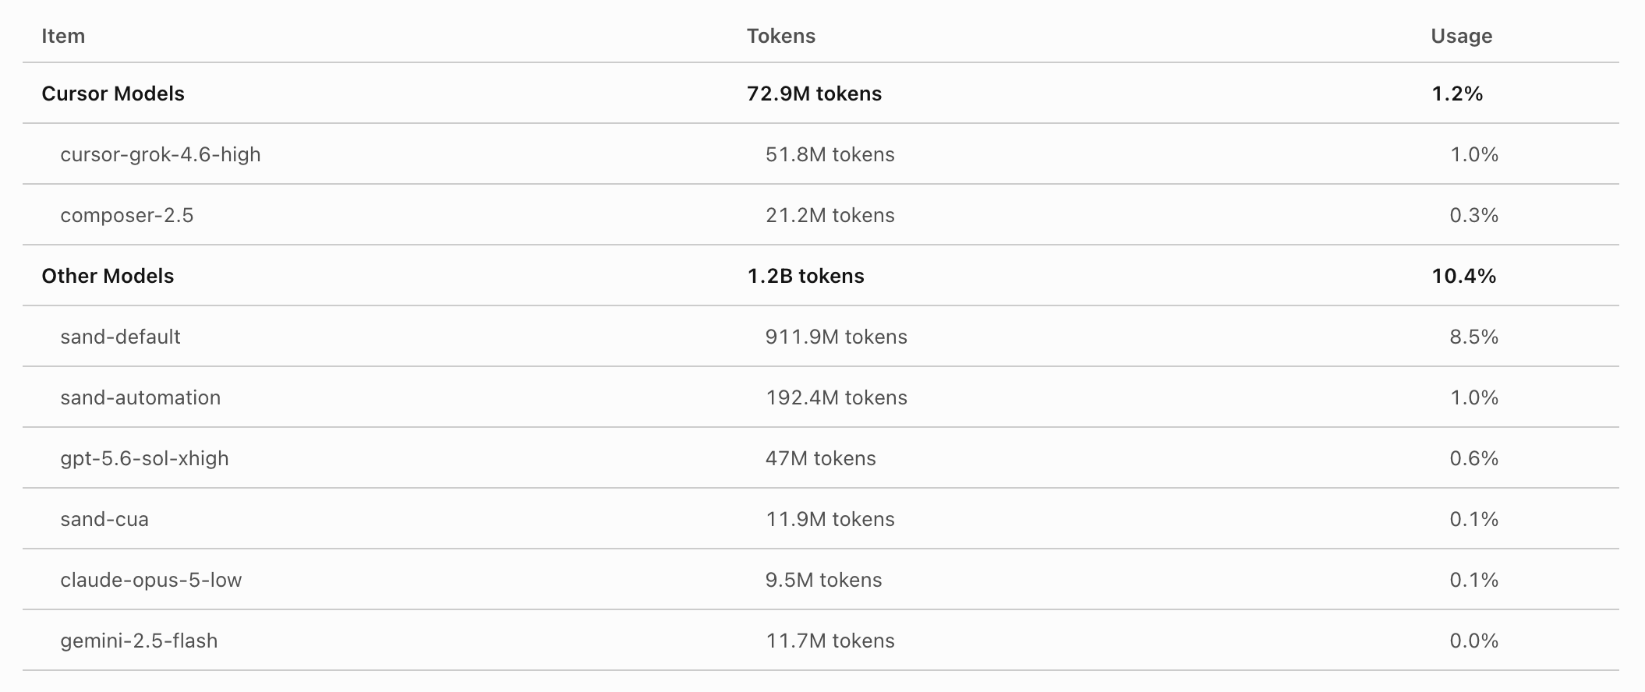This screenshot has width=1645, height=692.
Task: Select the sand-automation model row
Action: click(820, 397)
